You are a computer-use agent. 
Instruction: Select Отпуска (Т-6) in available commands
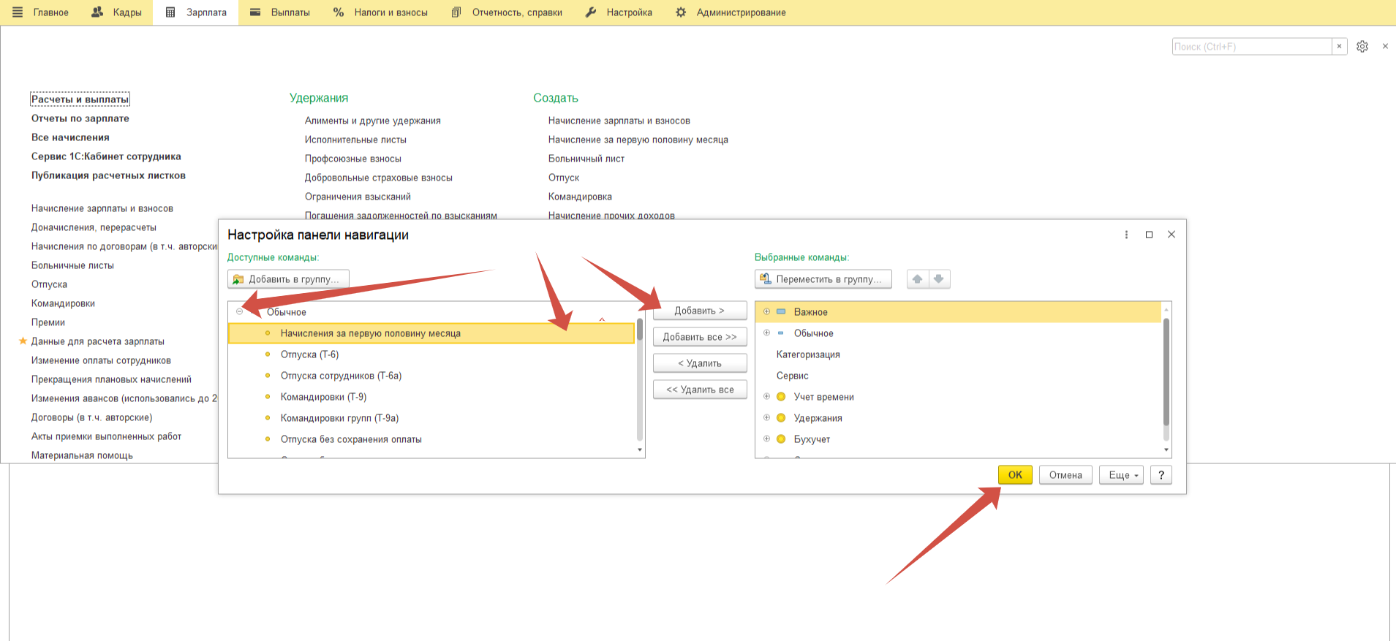pyautogui.click(x=309, y=354)
